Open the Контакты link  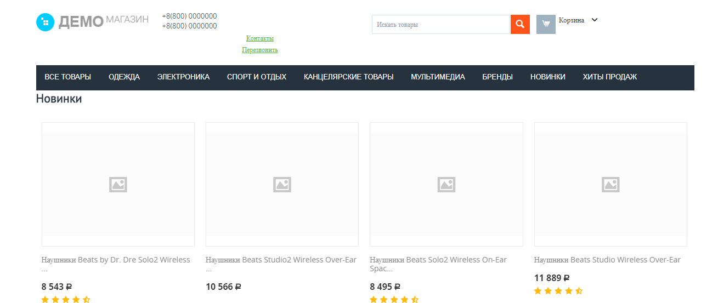(x=260, y=38)
